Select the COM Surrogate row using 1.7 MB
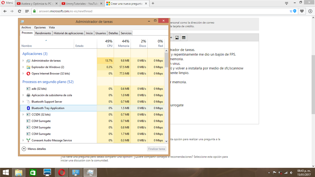The height and width of the screenshot is (177, 315). pyautogui.click(x=92, y=134)
